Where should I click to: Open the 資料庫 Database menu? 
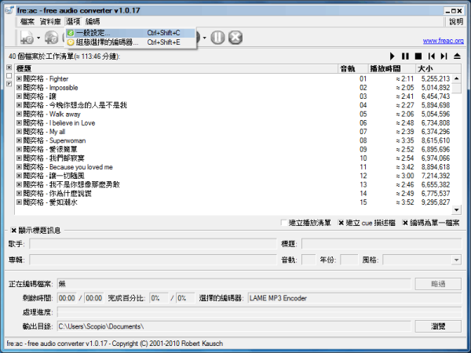[x=50, y=21]
